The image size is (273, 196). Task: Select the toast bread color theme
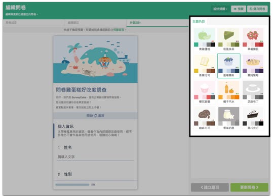(205, 66)
